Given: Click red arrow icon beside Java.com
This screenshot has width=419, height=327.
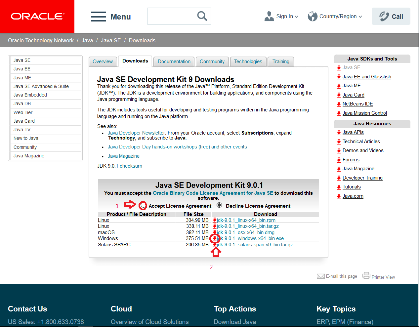Looking at the screenshot, I should [x=339, y=196].
